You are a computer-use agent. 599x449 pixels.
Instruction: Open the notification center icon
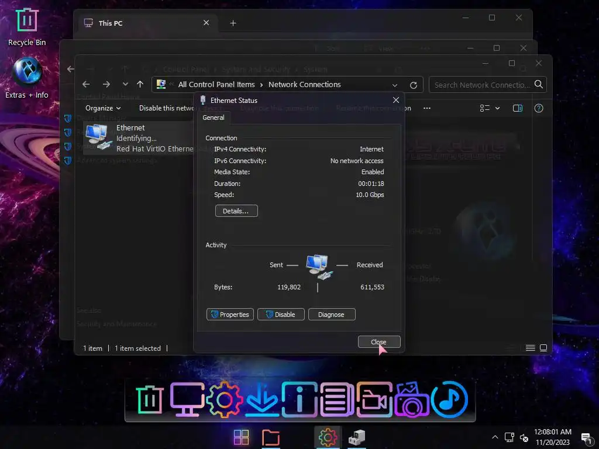click(x=586, y=438)
